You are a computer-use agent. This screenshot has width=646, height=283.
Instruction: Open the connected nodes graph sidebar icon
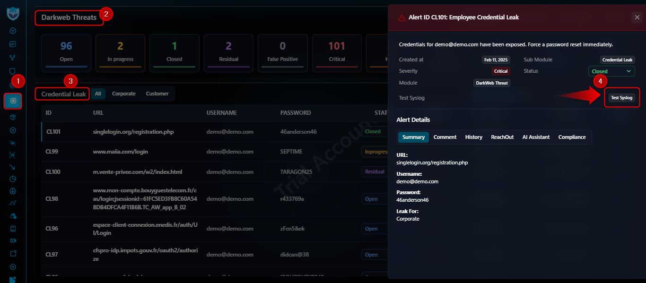13,204
